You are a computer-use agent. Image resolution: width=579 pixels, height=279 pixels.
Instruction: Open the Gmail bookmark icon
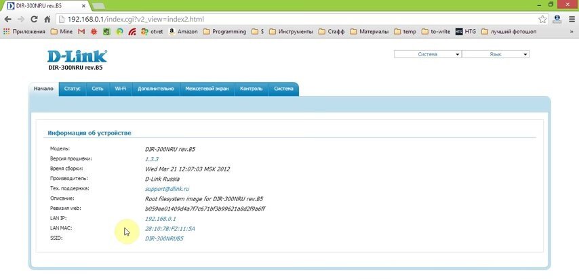point(81,32)
